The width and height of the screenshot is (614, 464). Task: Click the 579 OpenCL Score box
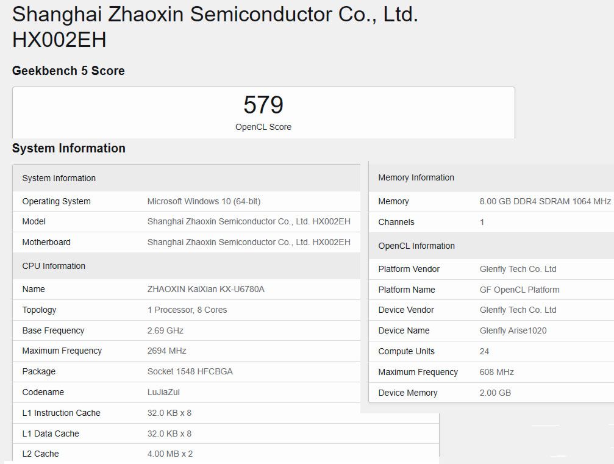tap(262, 112)
